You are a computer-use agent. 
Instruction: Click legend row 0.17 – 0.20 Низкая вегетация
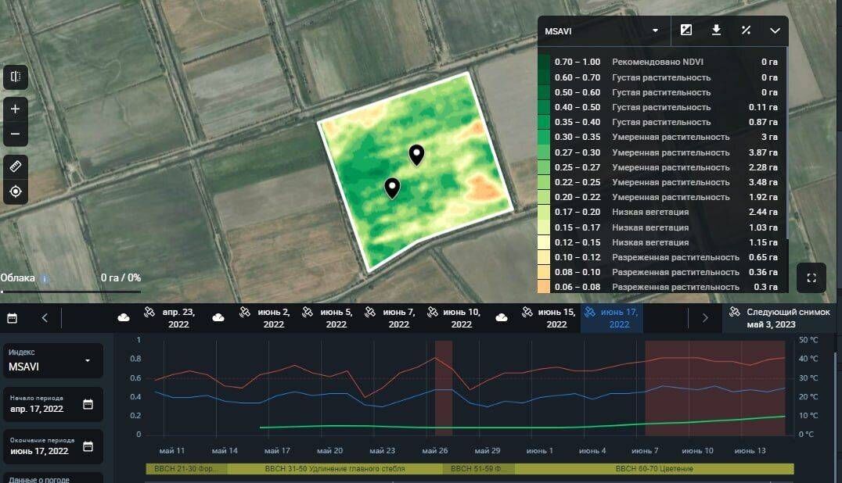661,212
